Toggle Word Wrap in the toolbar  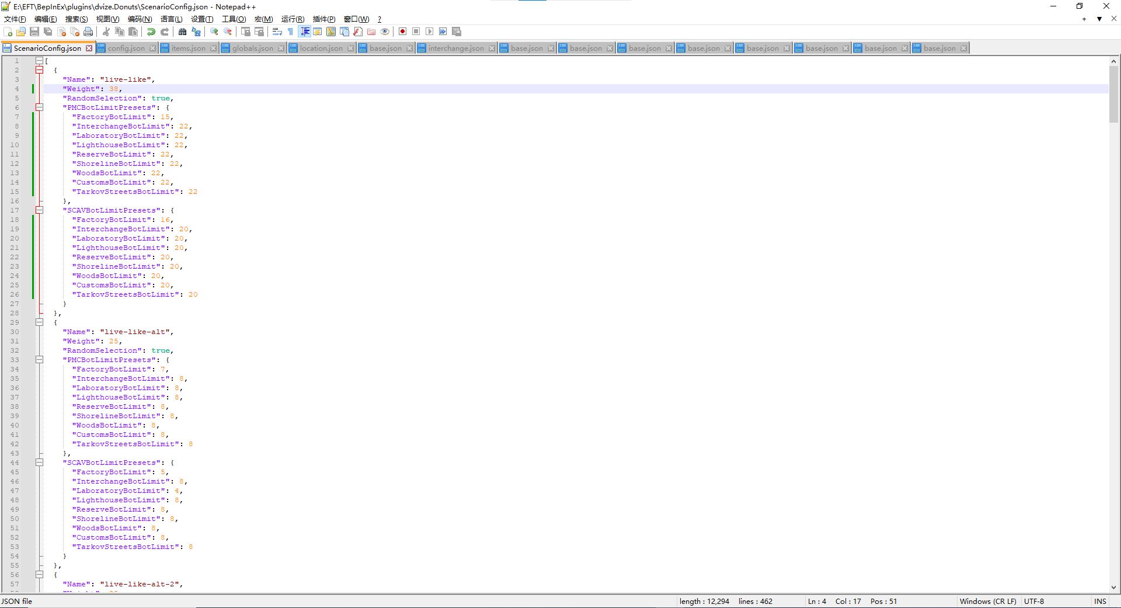pos(277,32)
